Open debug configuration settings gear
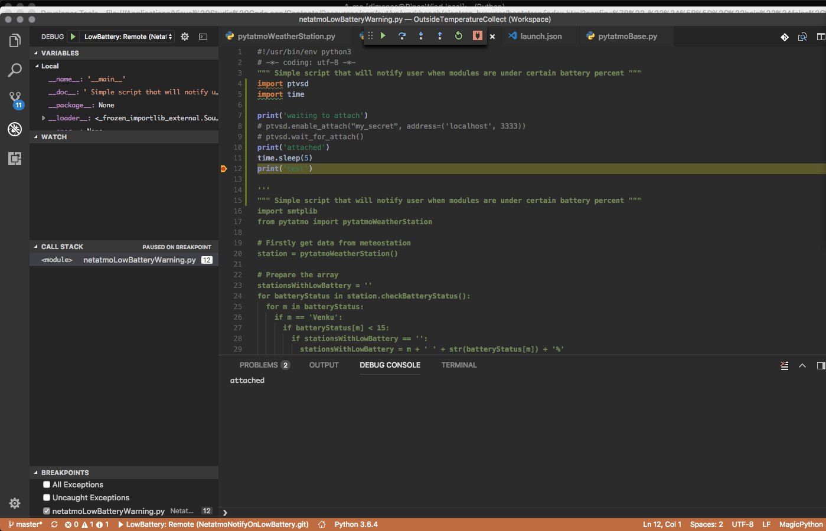 (184, 36)
